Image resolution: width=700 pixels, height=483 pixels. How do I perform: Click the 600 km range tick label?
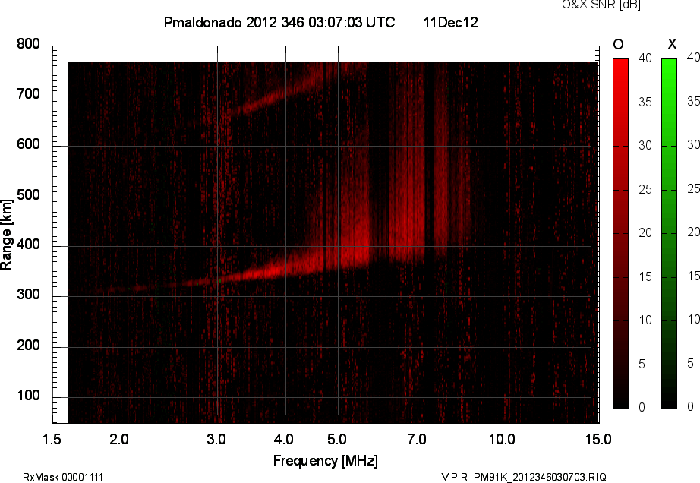tap(28, 144)
